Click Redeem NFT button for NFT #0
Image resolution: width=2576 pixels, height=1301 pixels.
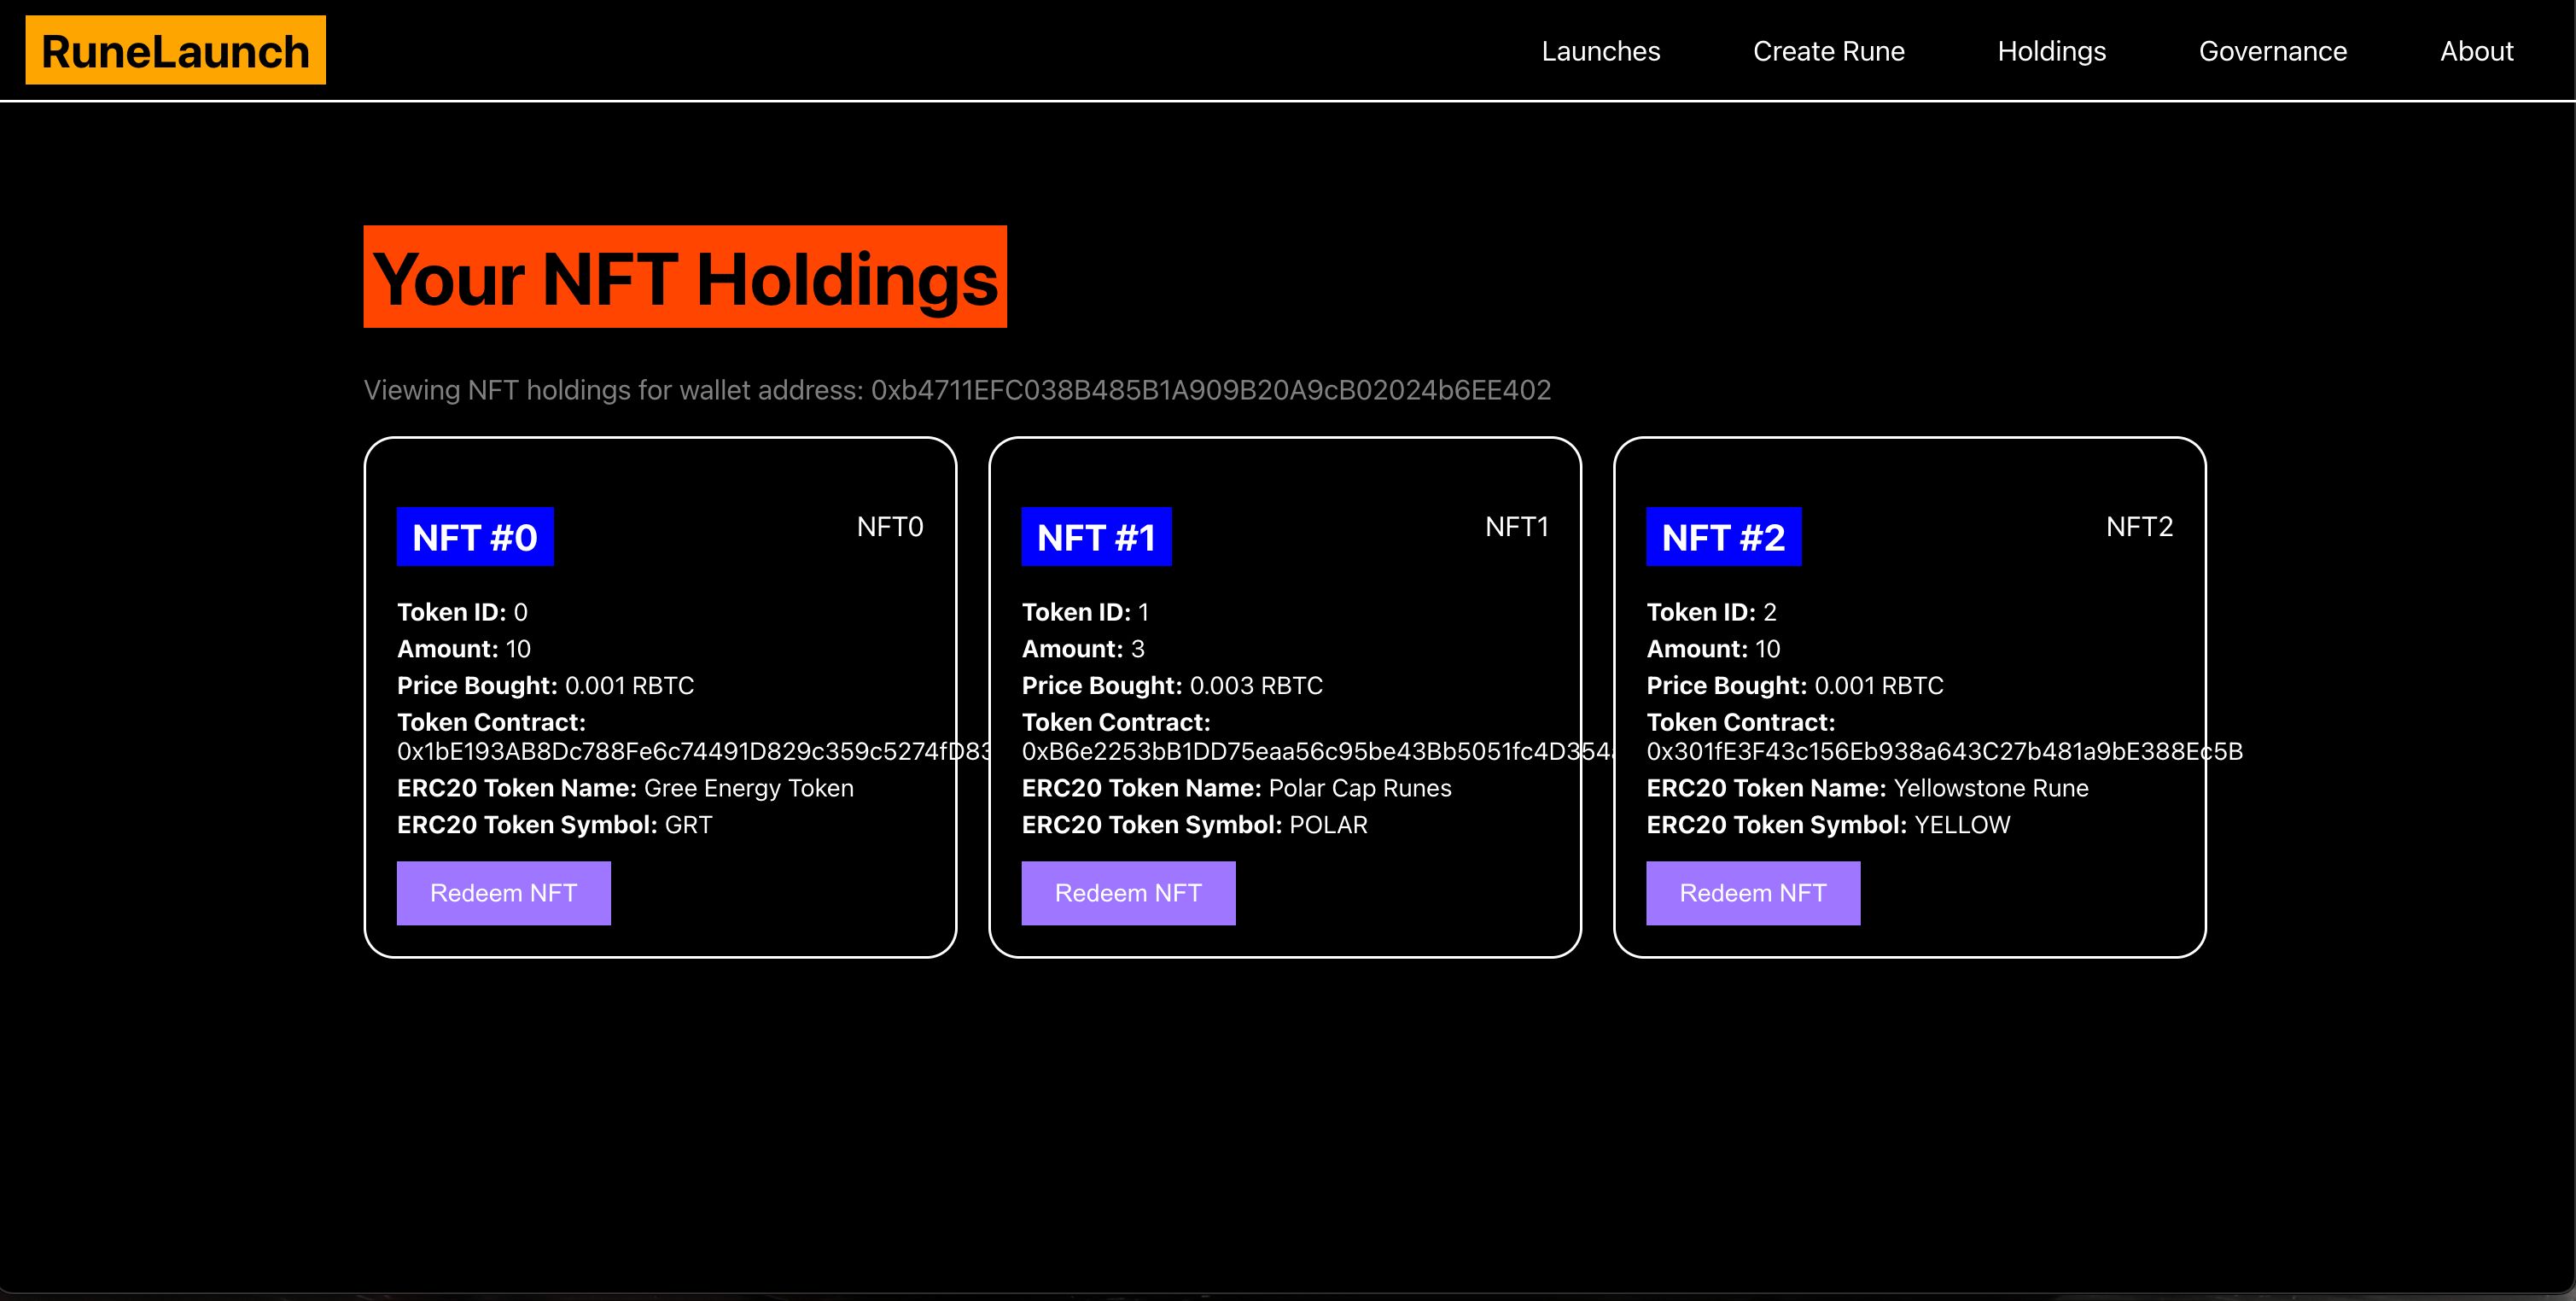pos(503,893)
